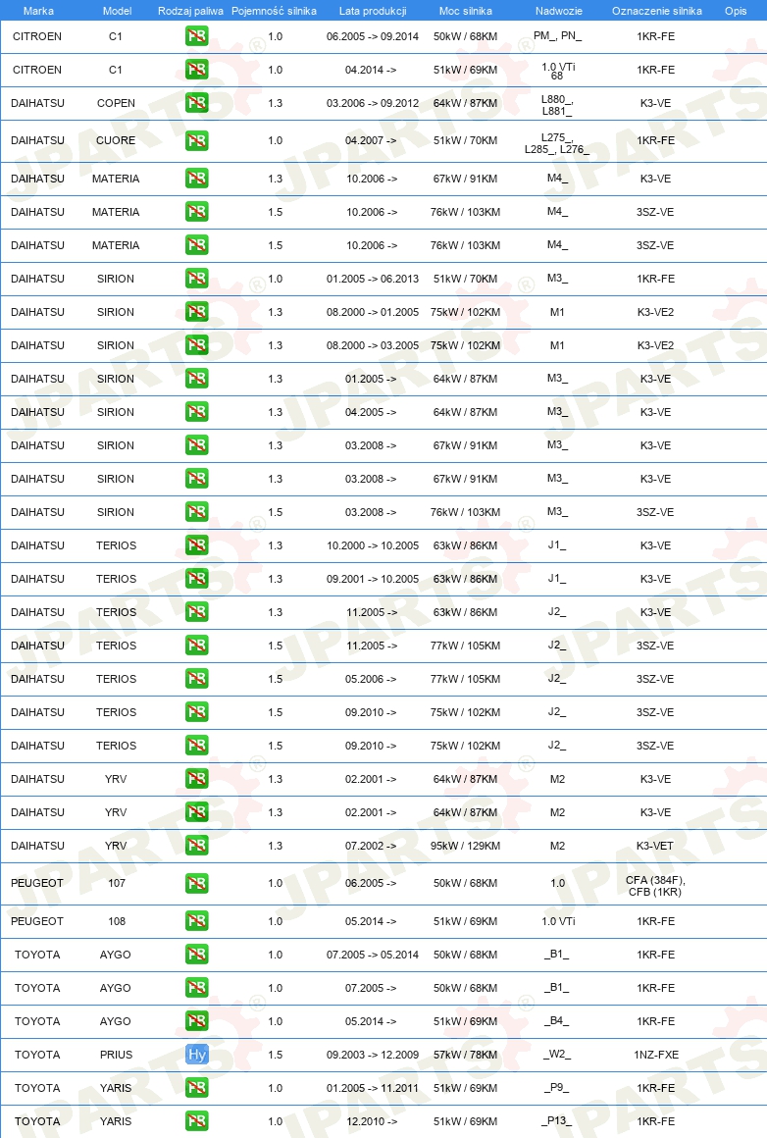The width and height of the screenshot is (767, 1138).
Task: Click petrol icon in Aygo _B4_ row
Action: point(196,1022)
